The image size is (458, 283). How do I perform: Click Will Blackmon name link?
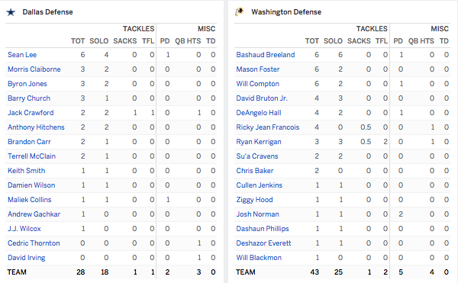259,258
